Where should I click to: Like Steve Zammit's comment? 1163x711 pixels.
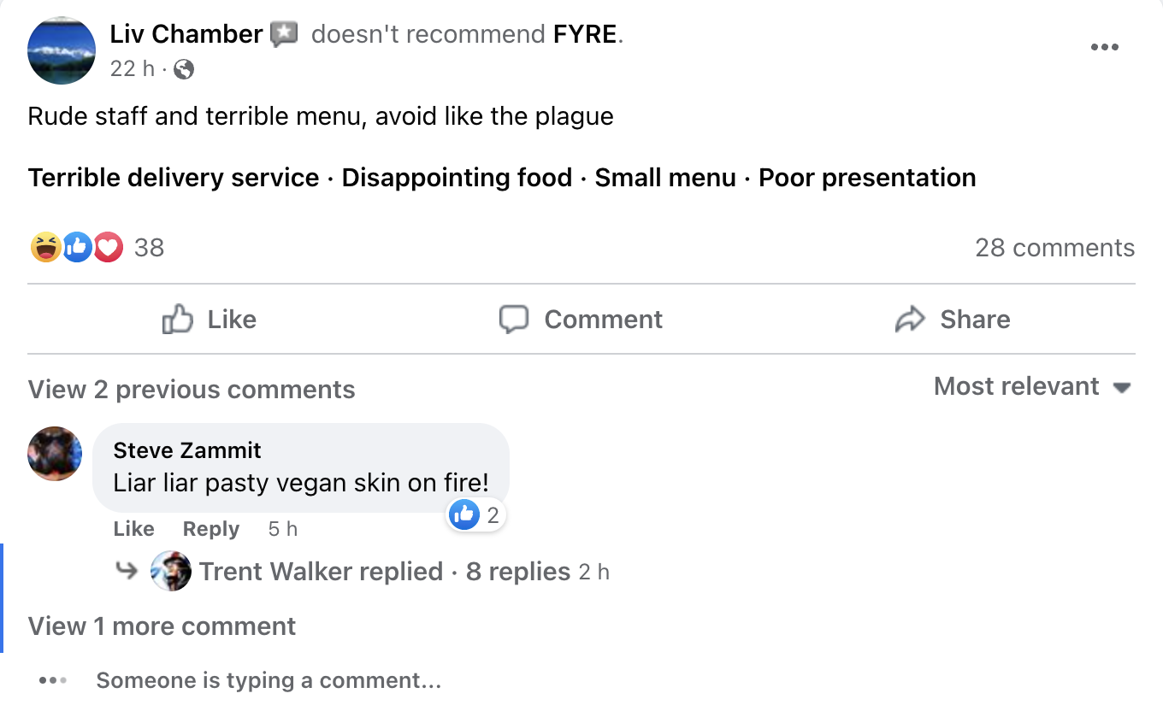(x=133, y=529)
